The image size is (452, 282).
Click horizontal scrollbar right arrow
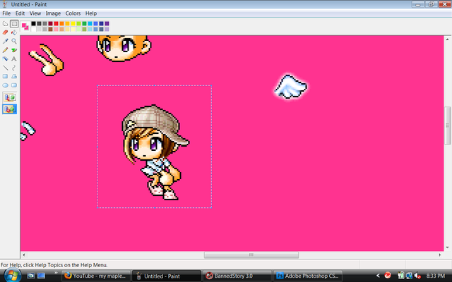coord(440,255)
